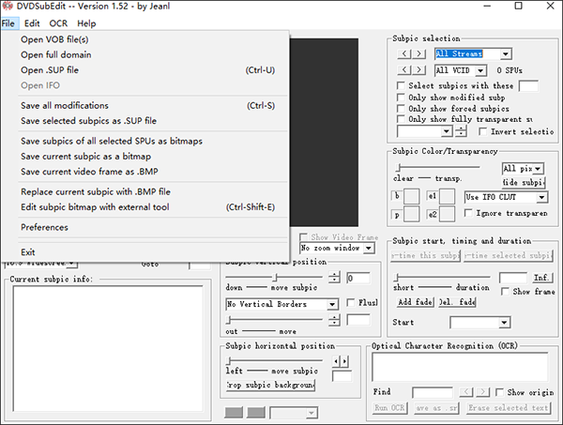This screenshot has width=563, height=425.
Task: Click the 'e2' emphasis color button
Action: pyautogui.click(x=434, y=215)
